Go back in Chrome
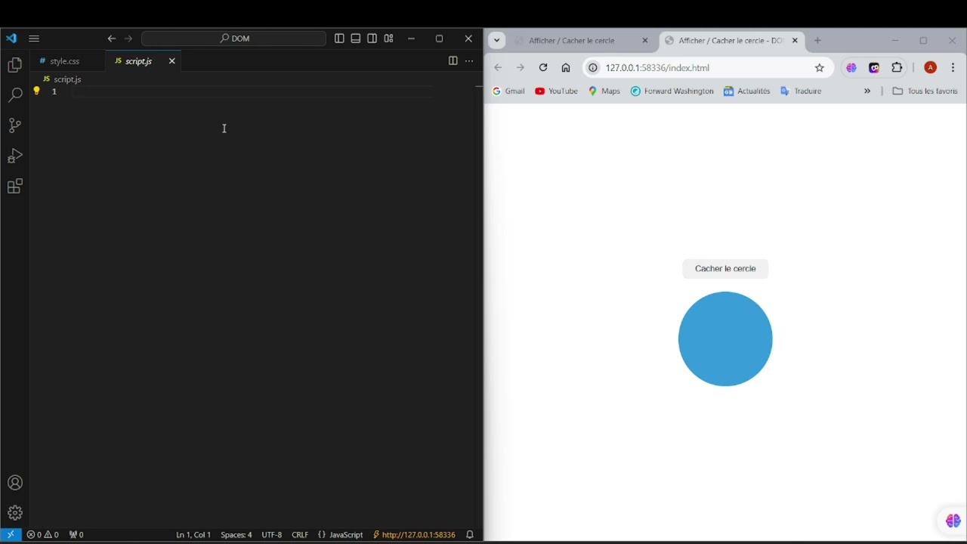Viewport: 967px width, 544px height. (x=498, y=68)
